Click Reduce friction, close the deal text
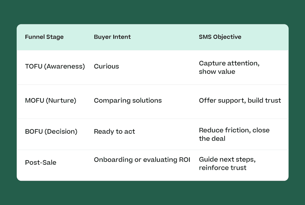Viewport: 305px width, 205px height. 234,134
